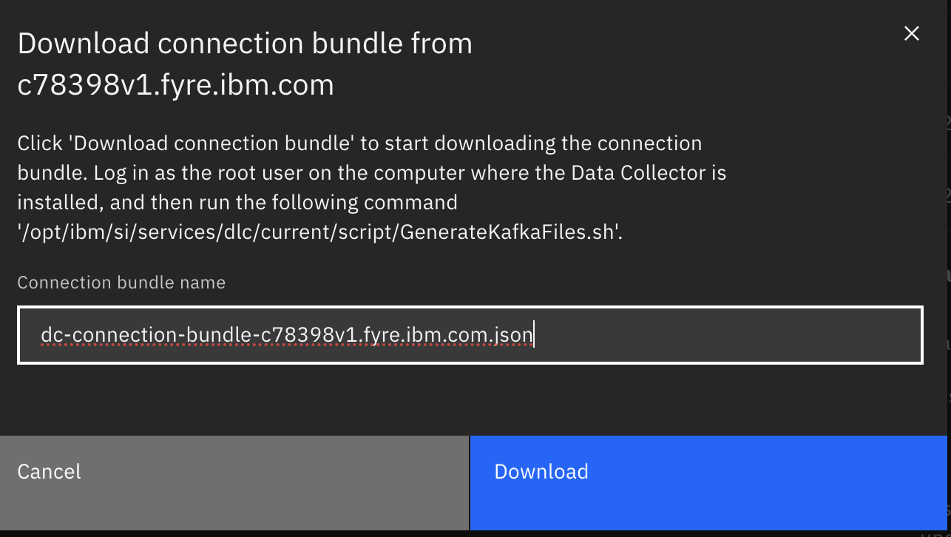Focus the Connection bundle name field

[x=470, y=335]
